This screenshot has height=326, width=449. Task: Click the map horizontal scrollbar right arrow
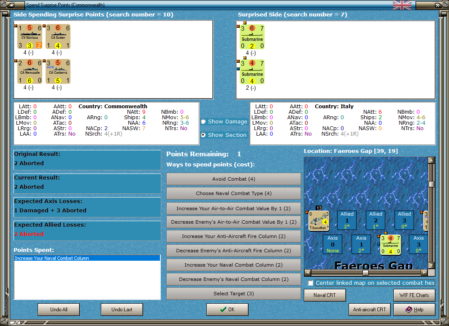425,272
